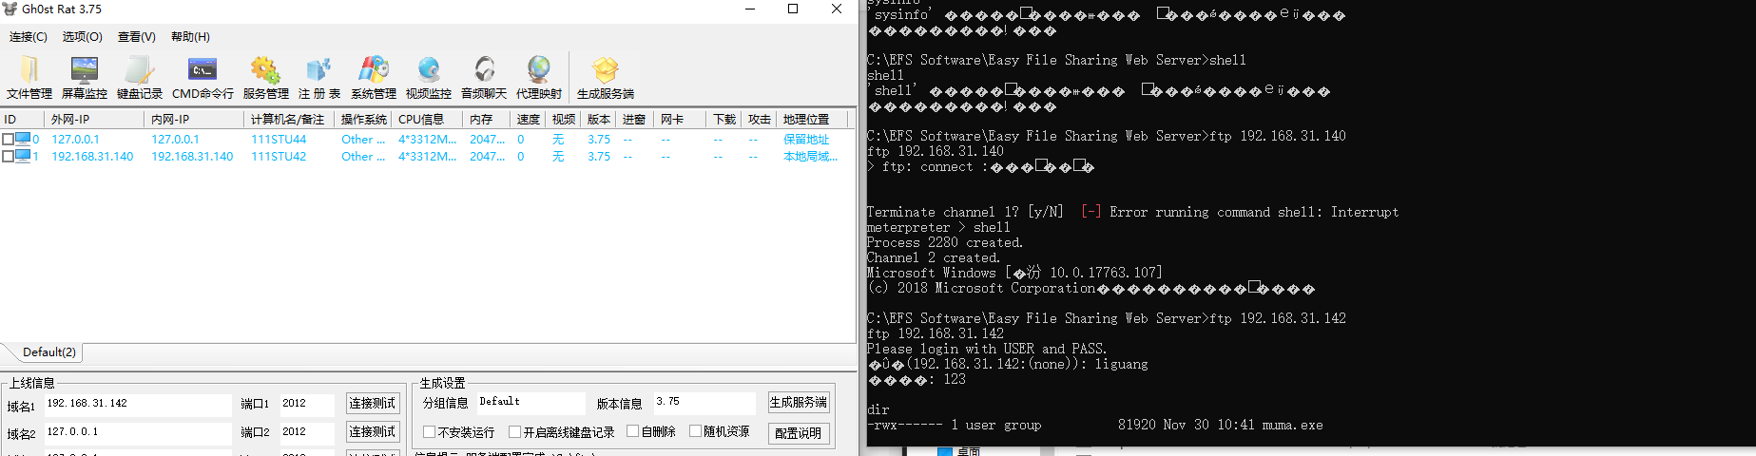Sort by the 外网-IP column header
The height and width of the screenshot is (456, 1756).
point(95,119)
